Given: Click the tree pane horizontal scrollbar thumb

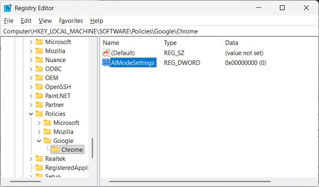Looking at the screenshot, I should pyautogui.click(x=25, y=181).
